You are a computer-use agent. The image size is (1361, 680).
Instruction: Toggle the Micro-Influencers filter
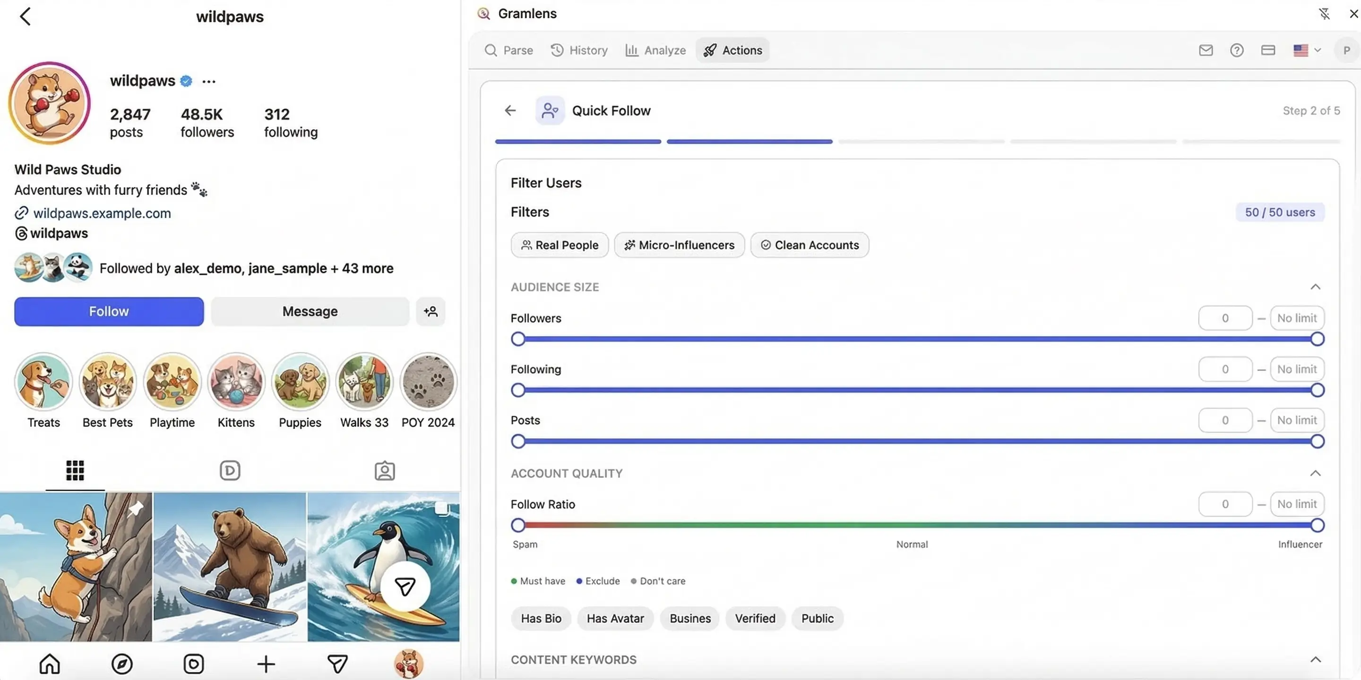click(679, 245)
